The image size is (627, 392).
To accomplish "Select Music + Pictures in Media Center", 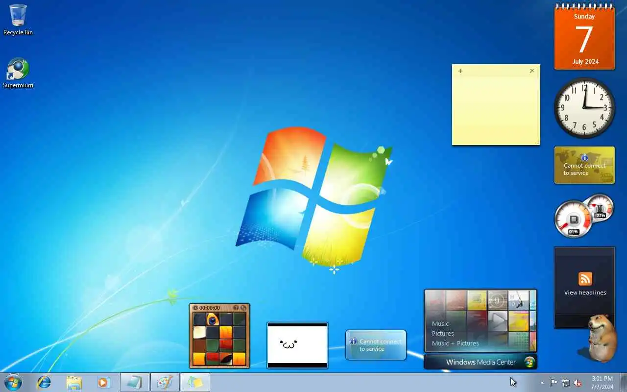I will click(456, 343).
